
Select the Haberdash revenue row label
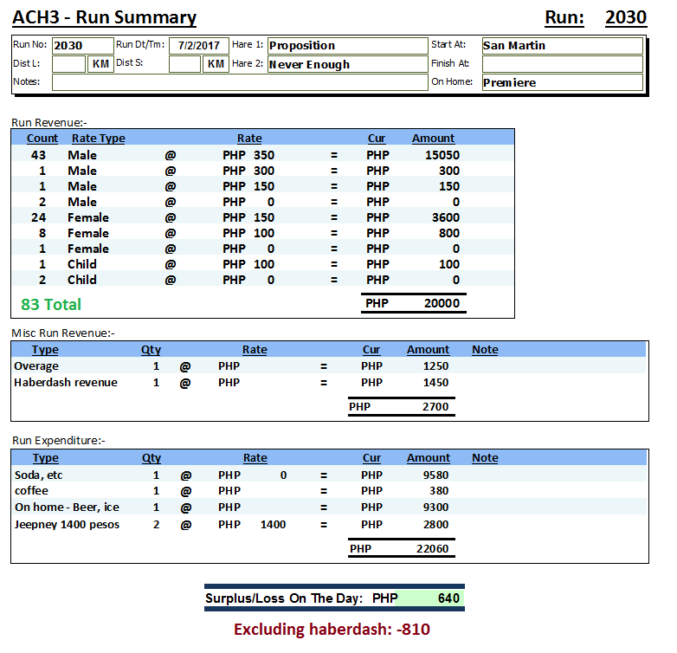pos(66,383)
